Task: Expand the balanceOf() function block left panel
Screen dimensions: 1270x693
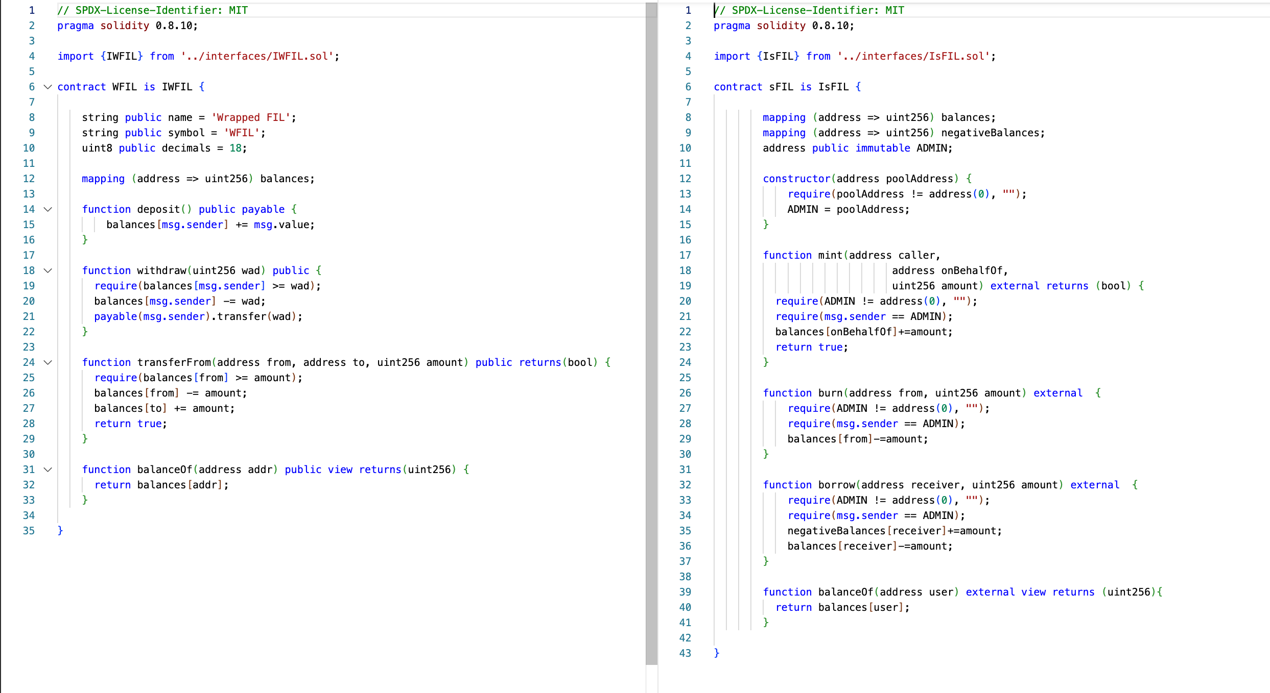Action: (48, 468)
